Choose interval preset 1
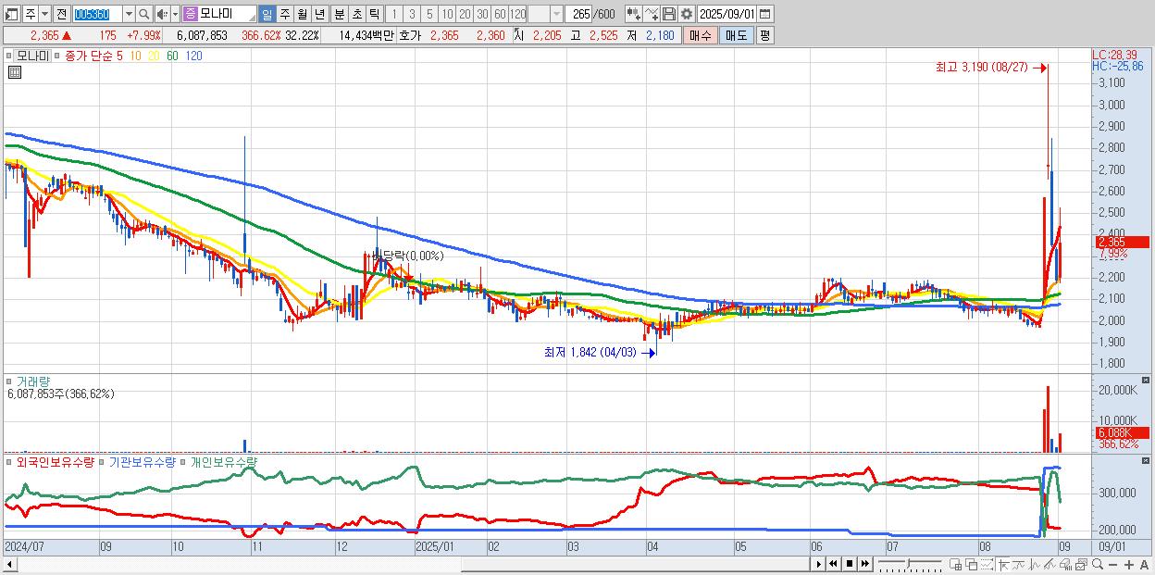 click(x=394, y=14)
